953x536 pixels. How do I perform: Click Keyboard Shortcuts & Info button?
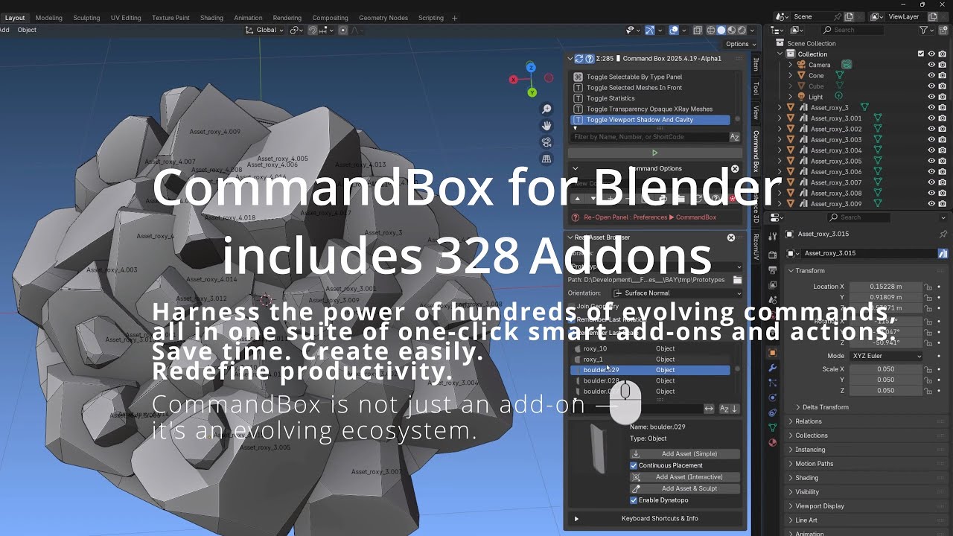point(654,518)
